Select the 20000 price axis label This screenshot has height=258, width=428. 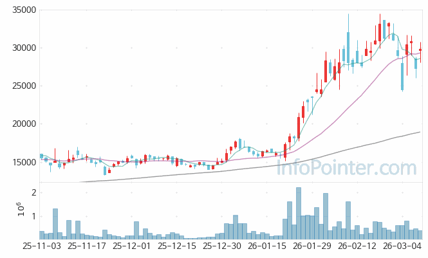pyautogui.click(x=24, y=124)
